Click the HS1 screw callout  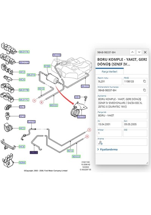[x=77, y=97]
